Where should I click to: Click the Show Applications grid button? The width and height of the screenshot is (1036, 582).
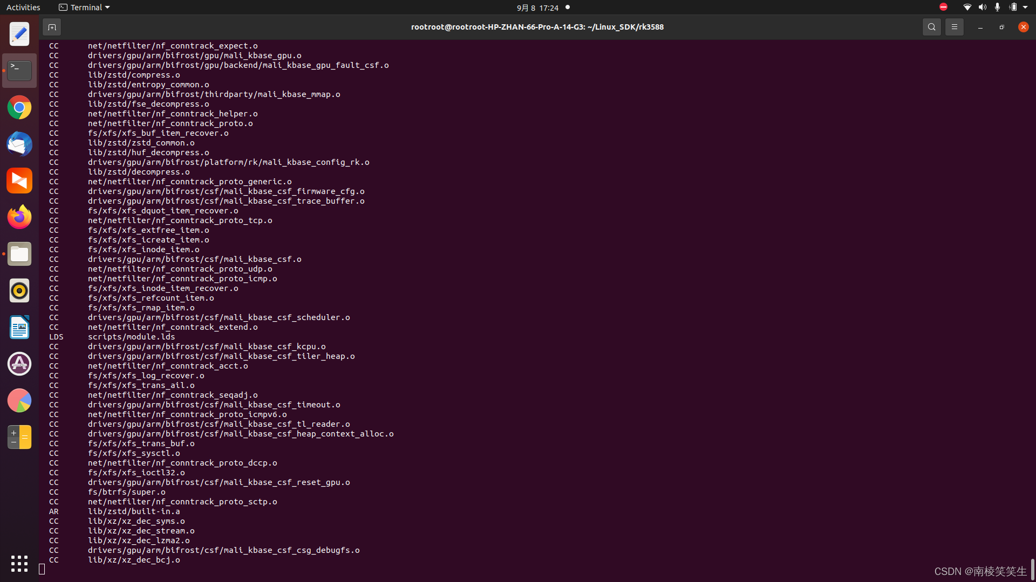[x=19, y=564]
